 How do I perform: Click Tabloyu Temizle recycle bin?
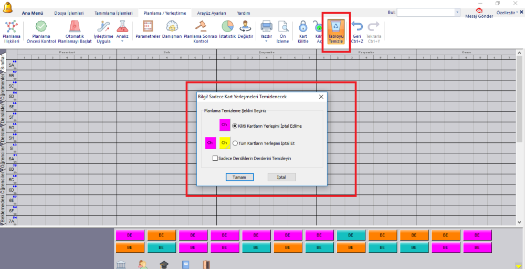336,32
